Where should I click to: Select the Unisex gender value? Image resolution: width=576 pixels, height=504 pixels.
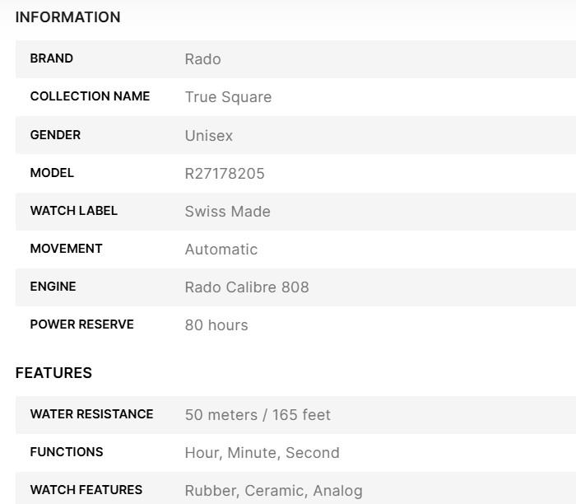pos(208,136)
